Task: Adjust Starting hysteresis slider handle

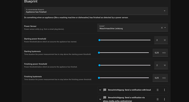Action: 99,53
